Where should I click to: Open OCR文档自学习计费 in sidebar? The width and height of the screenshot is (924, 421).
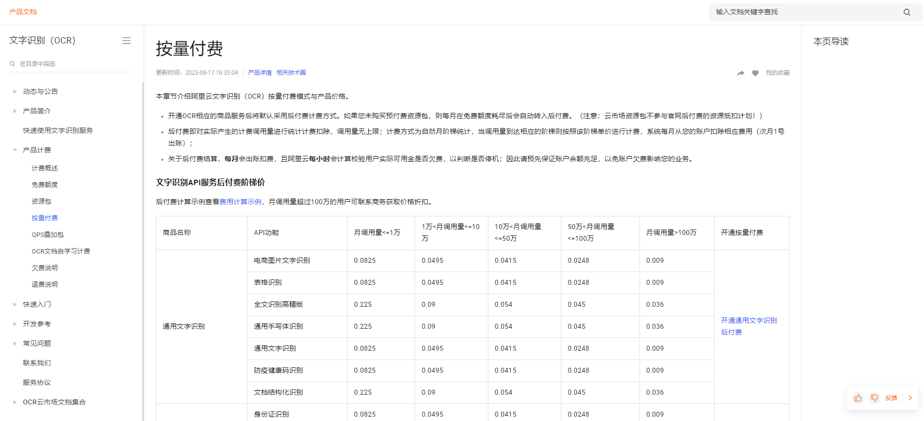61,251
